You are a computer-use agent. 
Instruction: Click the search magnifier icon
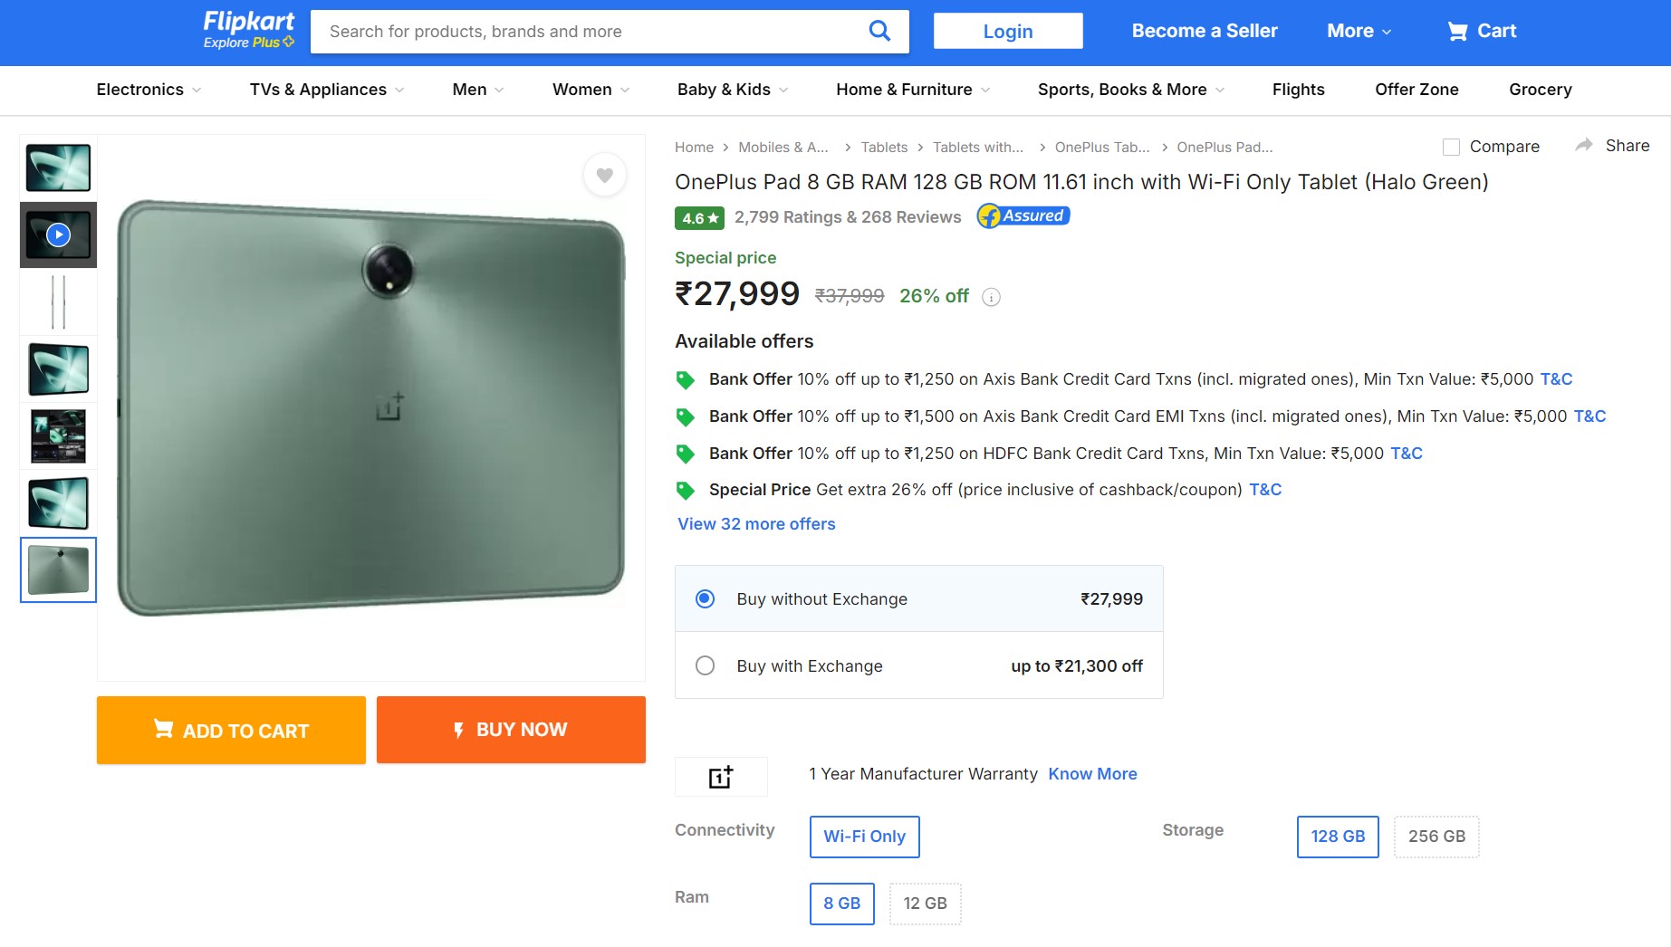(x=878, y=30)
